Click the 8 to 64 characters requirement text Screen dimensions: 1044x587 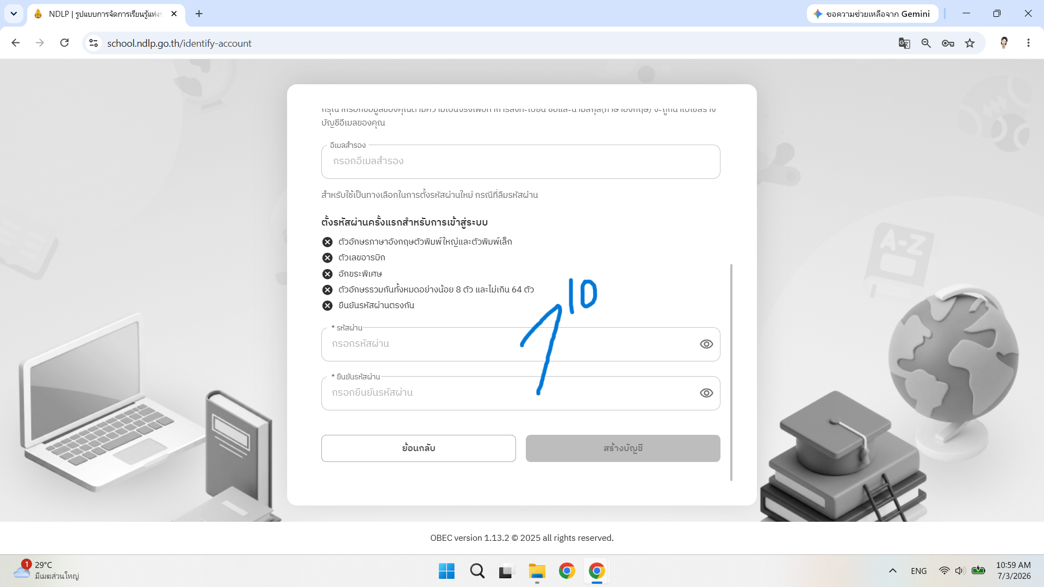pos(436,290)
